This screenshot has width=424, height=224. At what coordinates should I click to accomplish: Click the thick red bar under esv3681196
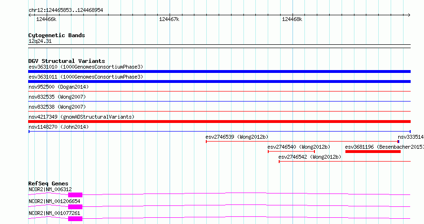(x=373, y=152)
